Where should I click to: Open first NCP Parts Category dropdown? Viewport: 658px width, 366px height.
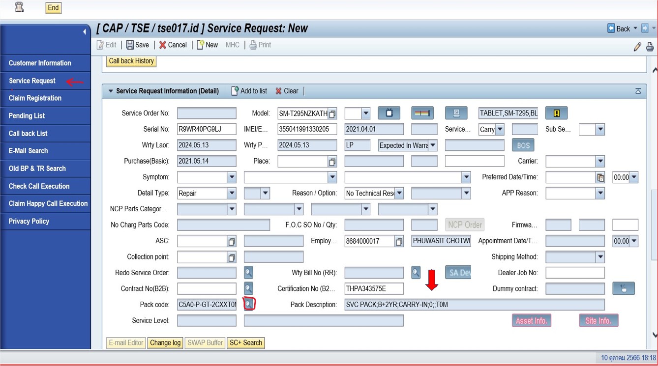[x=232, y=209]
